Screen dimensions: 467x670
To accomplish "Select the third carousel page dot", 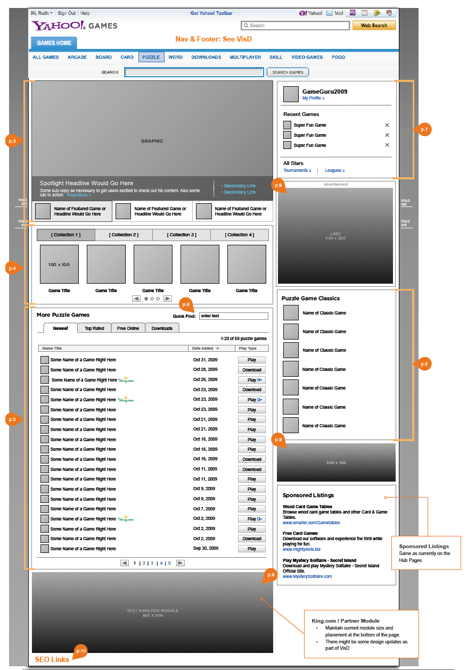I will click(158, 299).
